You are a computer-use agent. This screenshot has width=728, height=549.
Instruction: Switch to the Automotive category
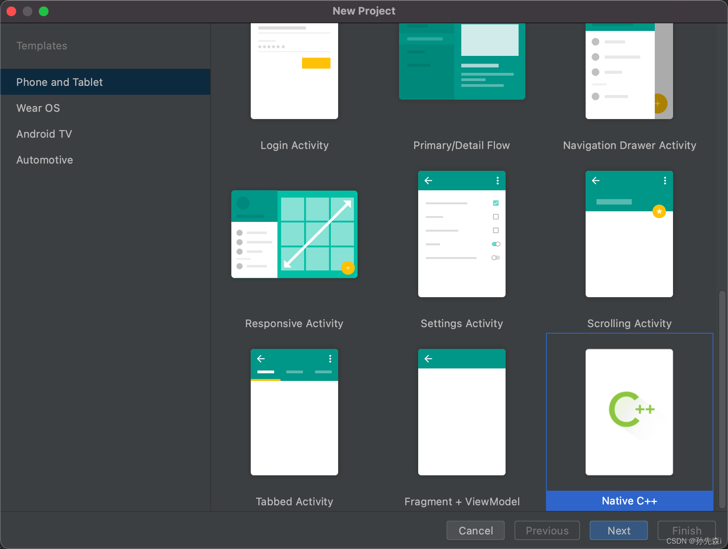pos(105,160)
